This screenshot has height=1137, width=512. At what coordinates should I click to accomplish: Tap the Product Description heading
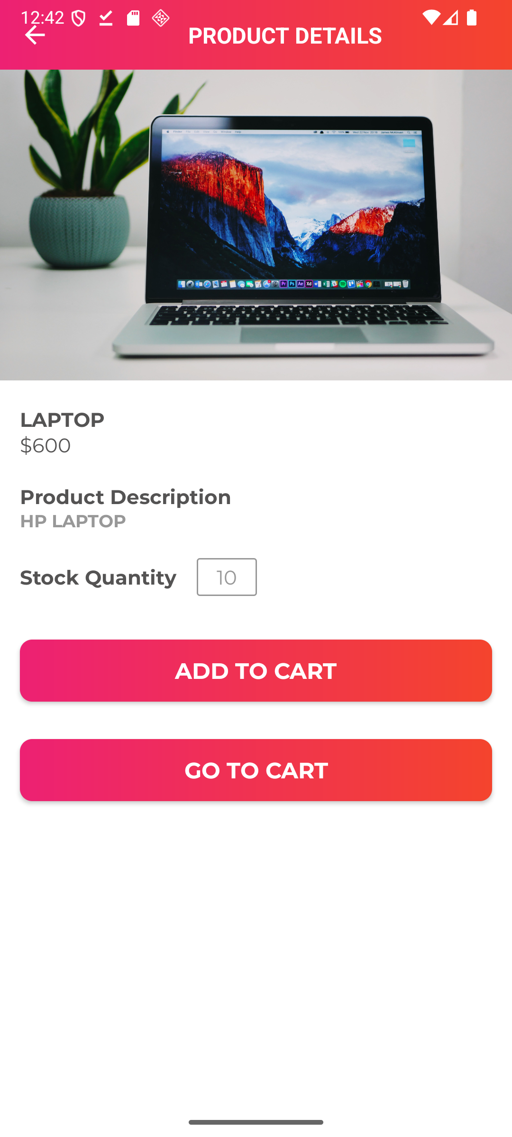[x=126, y=497]
